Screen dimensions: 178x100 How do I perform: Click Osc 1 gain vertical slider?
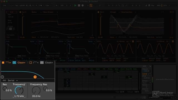point(23,26)
